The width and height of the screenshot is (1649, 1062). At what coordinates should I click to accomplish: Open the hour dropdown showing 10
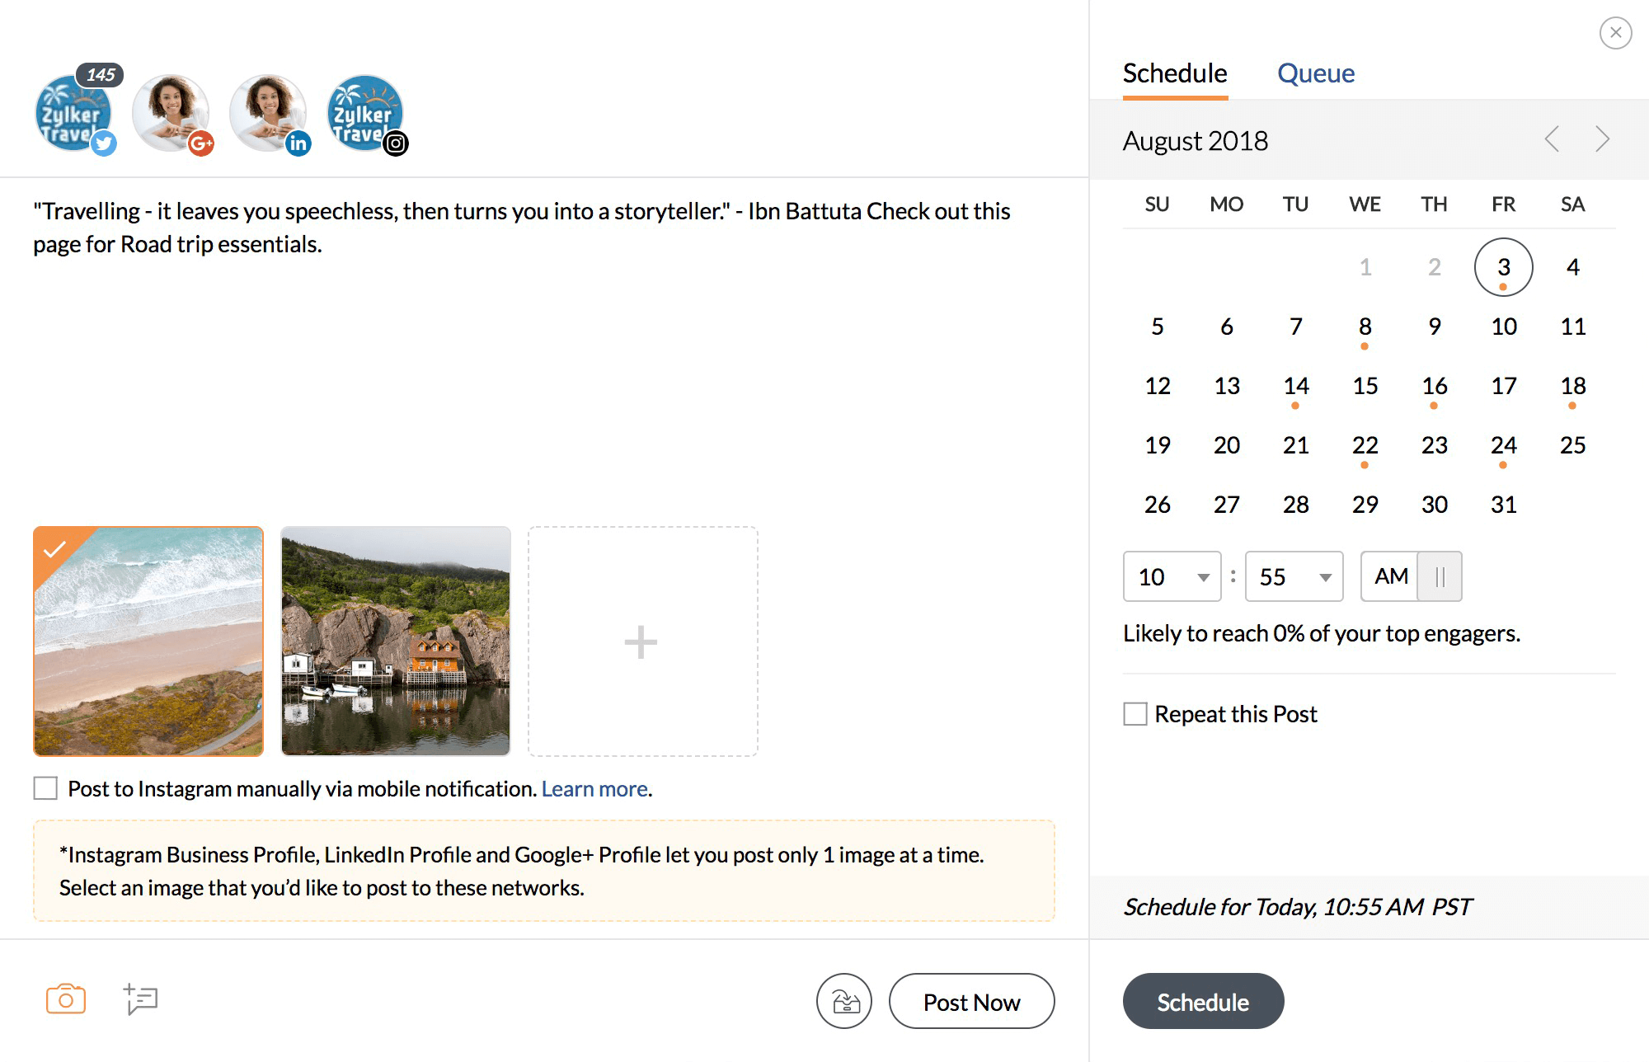click(x=1172, y=576)
